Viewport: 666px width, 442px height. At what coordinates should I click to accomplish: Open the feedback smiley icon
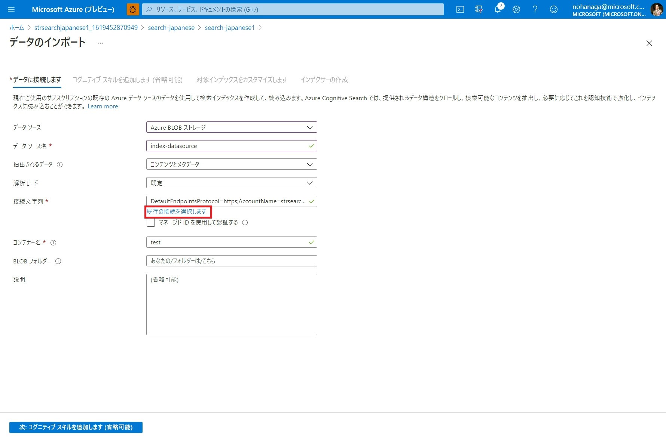tap(554, 9)
